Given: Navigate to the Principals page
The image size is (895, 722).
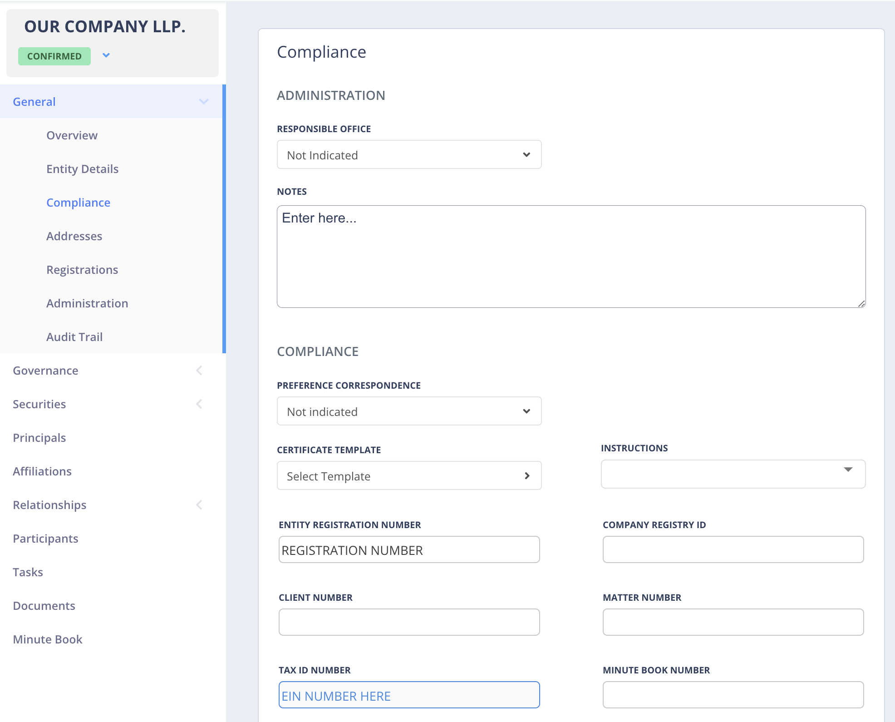Looking at the screenshot, I should pyautogui.click(x=39, y=438).
